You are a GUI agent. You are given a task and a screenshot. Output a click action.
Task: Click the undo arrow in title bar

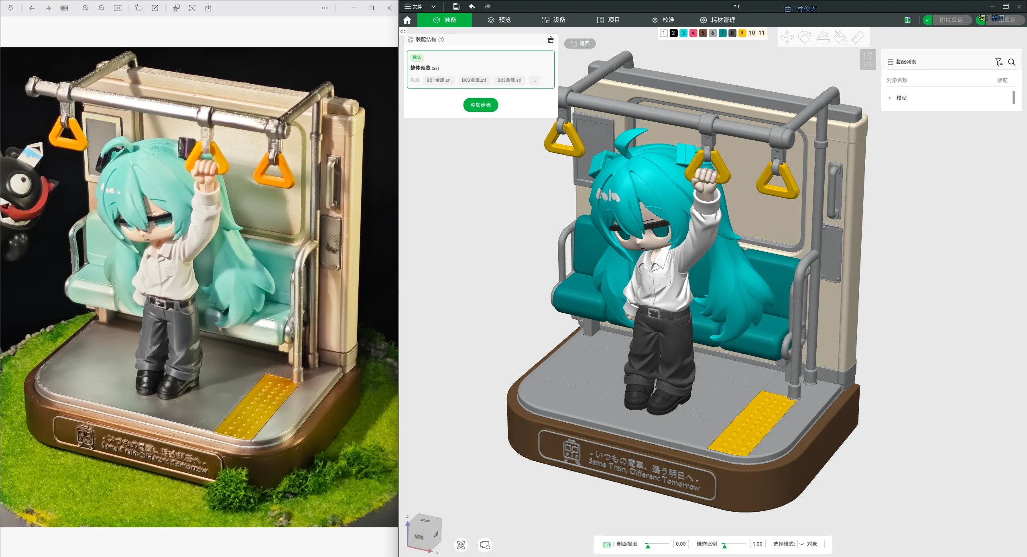point(472,6)
